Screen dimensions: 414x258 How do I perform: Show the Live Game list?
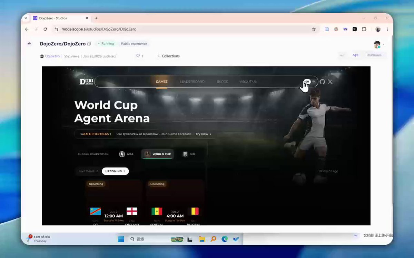tap(88, 171)
